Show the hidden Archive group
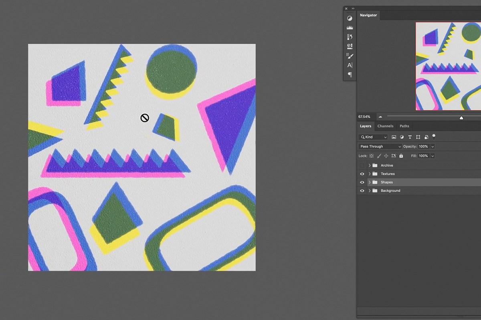 point(362,166)
